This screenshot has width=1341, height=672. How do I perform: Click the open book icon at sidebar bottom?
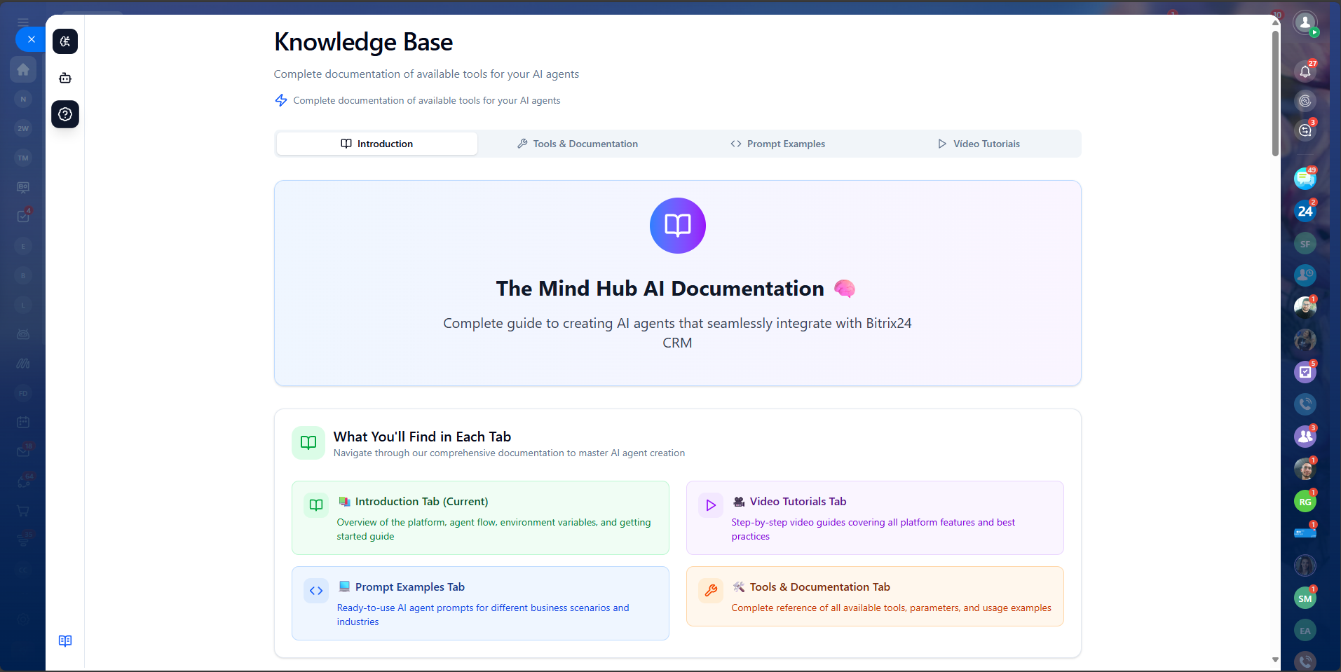coord(65,640)
